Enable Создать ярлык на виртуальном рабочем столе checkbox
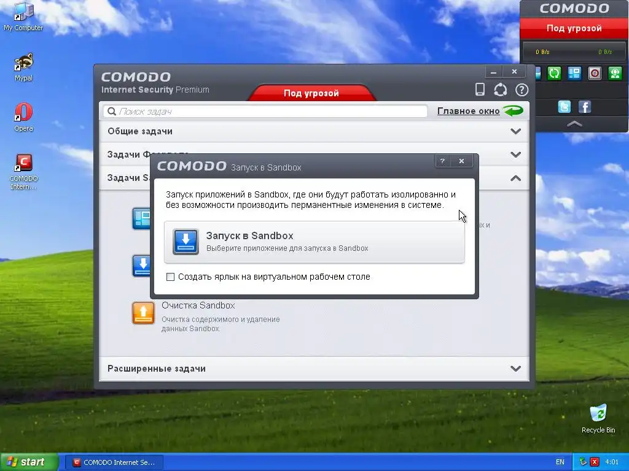 tap(171, 277)
